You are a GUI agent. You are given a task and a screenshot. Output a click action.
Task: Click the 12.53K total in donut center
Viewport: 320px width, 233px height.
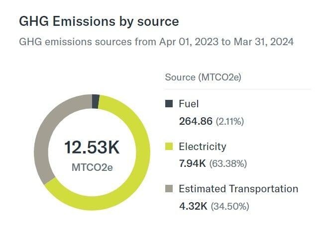[92, 148]
